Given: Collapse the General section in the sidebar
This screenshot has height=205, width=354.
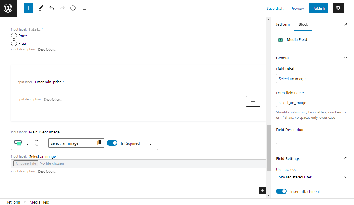Looking at the screenshot, I should click(345, 57).
